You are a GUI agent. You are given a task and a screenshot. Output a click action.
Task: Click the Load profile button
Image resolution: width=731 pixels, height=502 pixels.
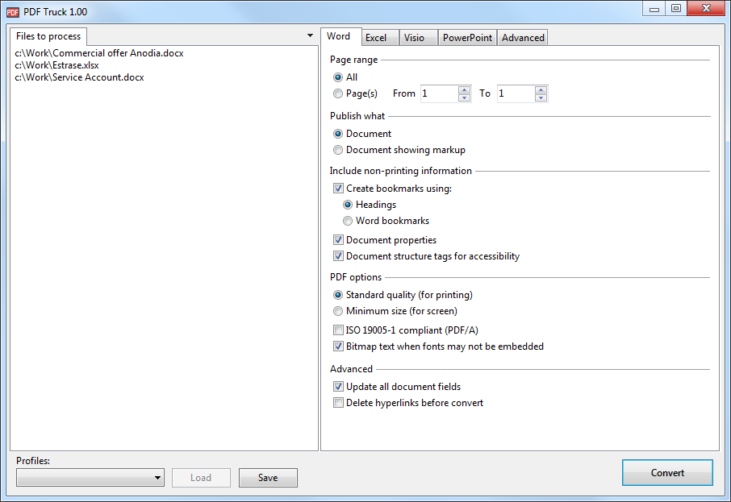pos(201,478)
